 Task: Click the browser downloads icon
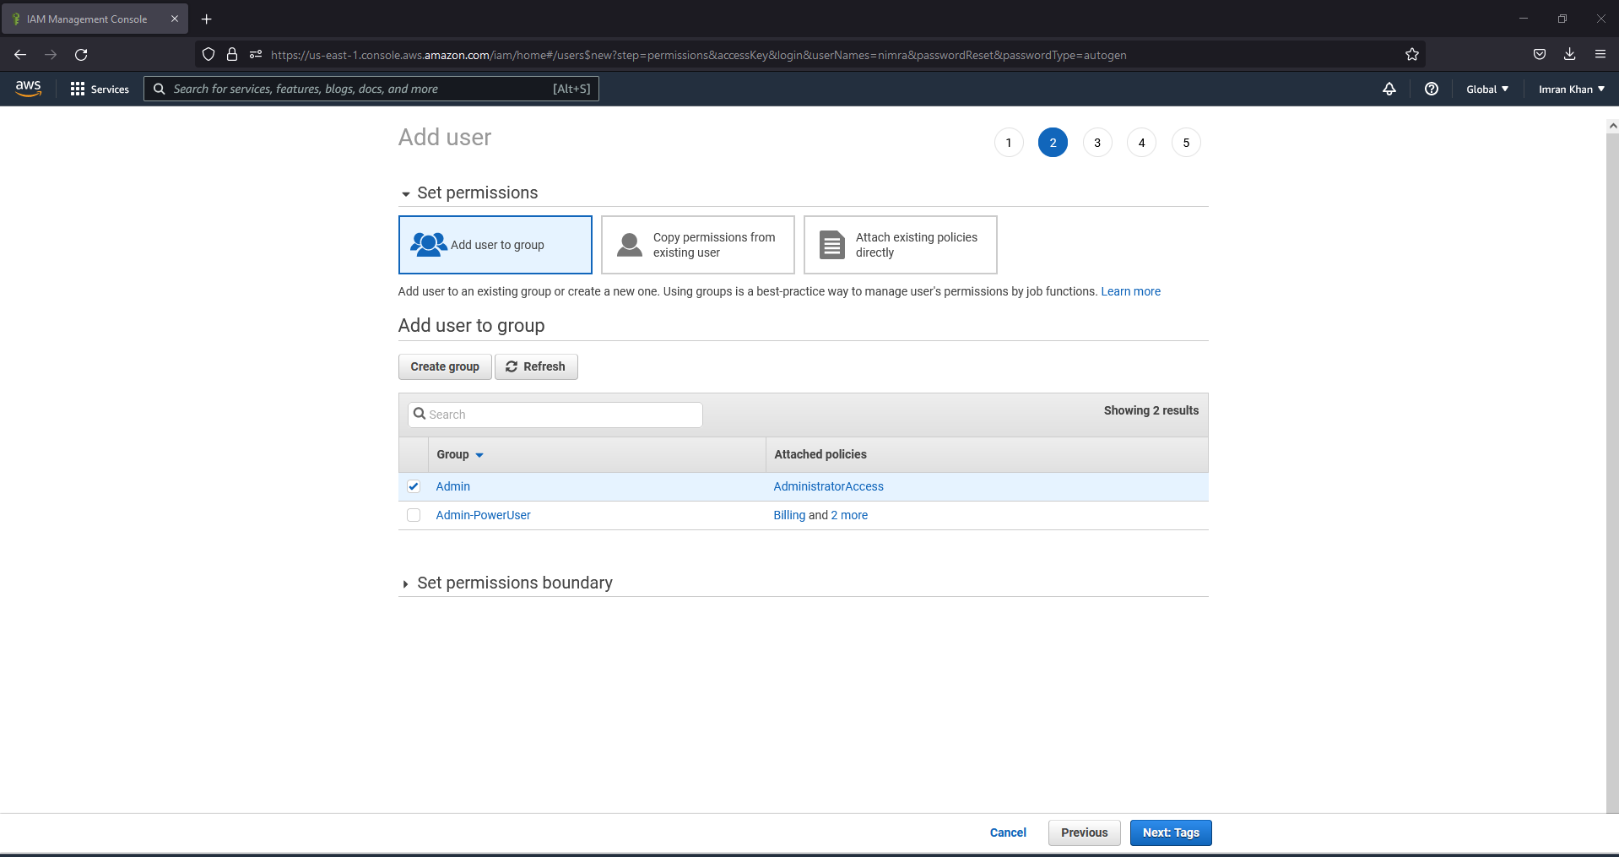[1569, 54]
